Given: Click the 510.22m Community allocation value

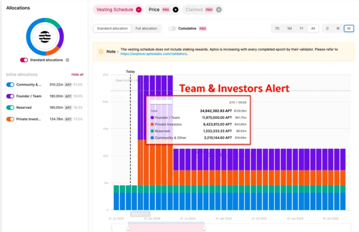Looking at the screenshot, I should click(x=56, y=85).
